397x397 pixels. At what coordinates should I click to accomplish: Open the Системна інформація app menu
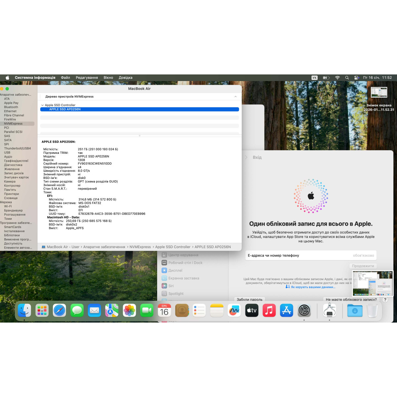(x=35, y=78)
